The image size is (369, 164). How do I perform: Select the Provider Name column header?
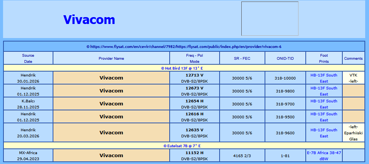pyautogui.click(x=111, y=58)
